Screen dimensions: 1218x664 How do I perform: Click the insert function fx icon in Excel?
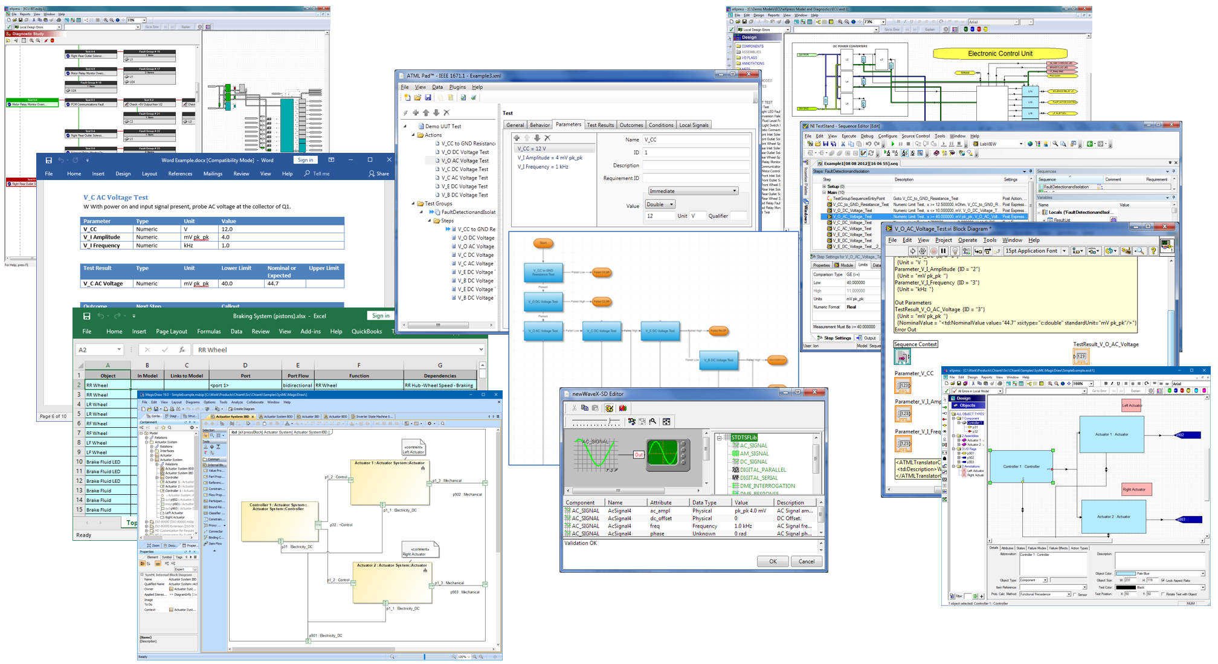tap(181, 350)
